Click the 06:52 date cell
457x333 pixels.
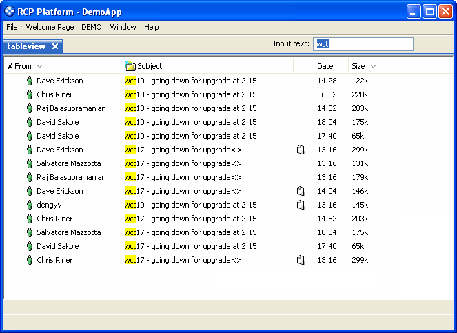[327, 94]
